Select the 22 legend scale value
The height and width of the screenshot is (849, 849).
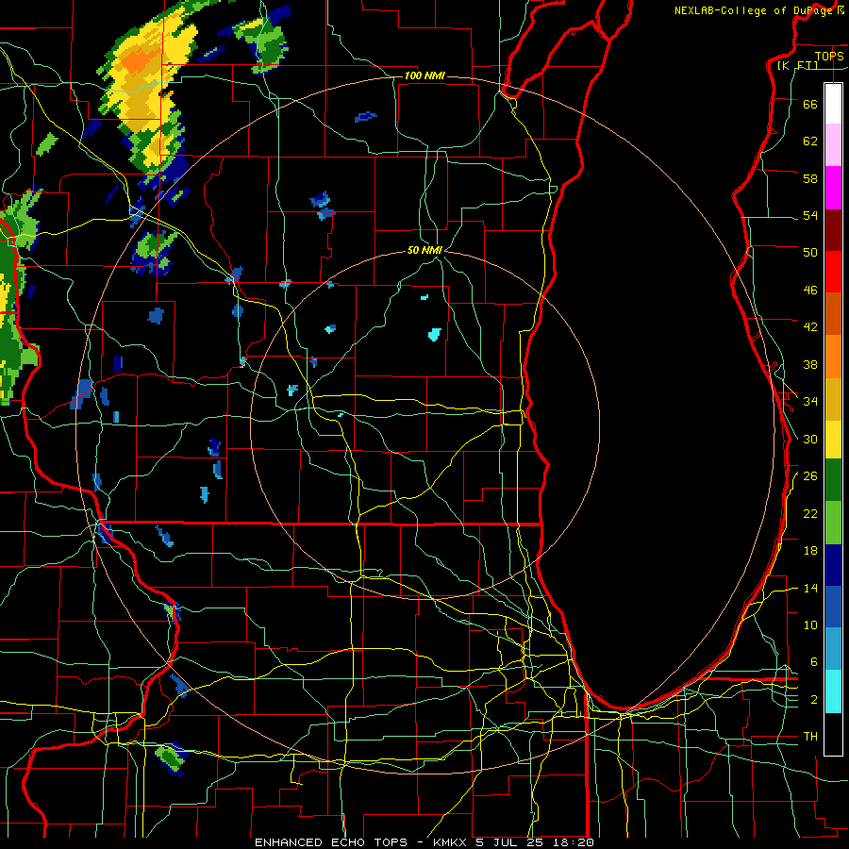coord(810,513)
